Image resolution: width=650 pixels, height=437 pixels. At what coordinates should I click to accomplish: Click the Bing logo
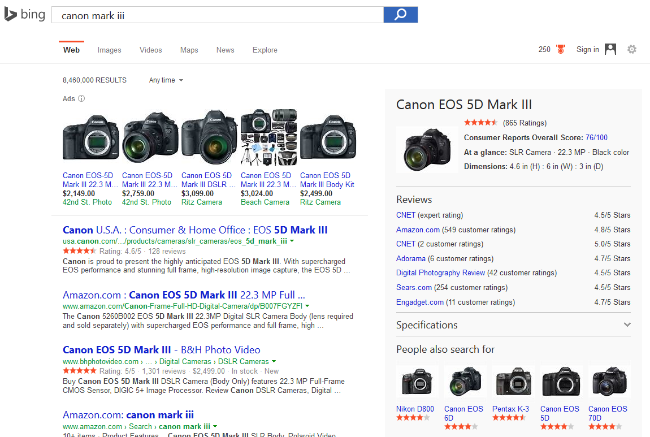(25, 15)
